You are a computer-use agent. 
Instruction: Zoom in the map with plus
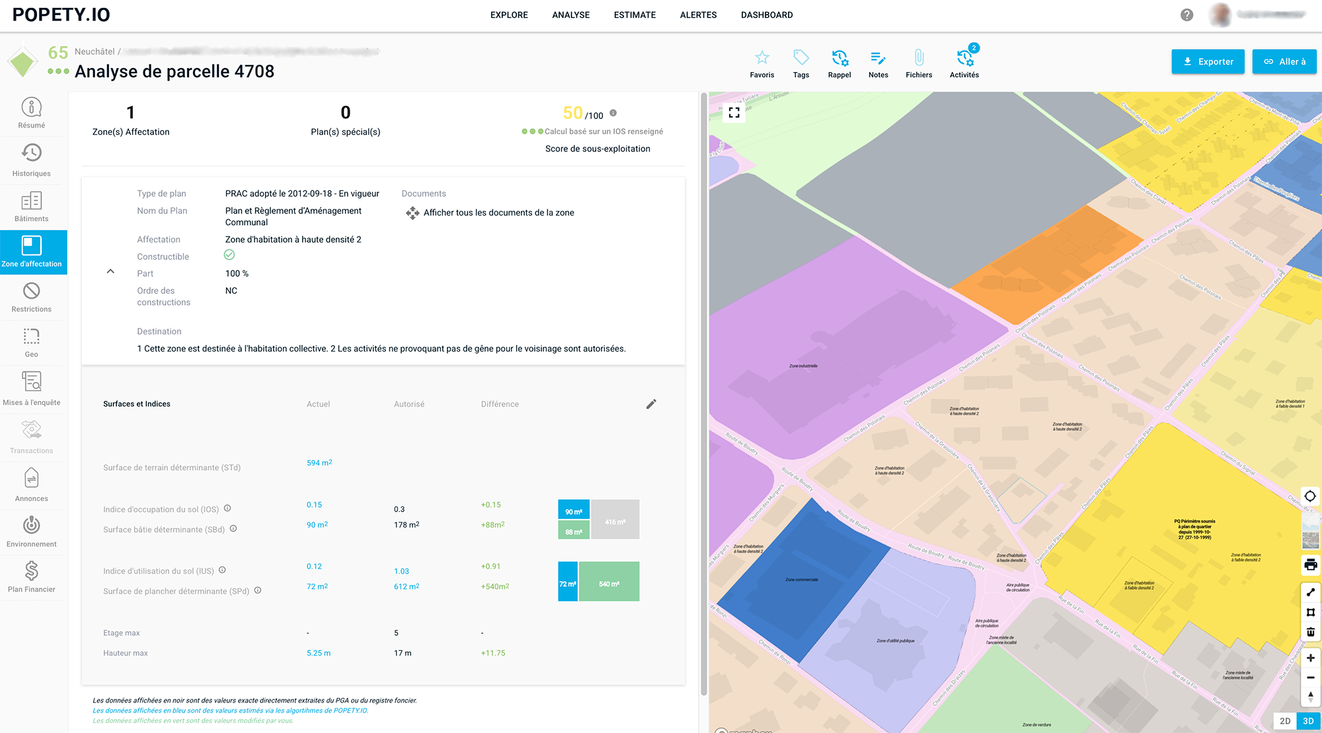[1310, 658]
